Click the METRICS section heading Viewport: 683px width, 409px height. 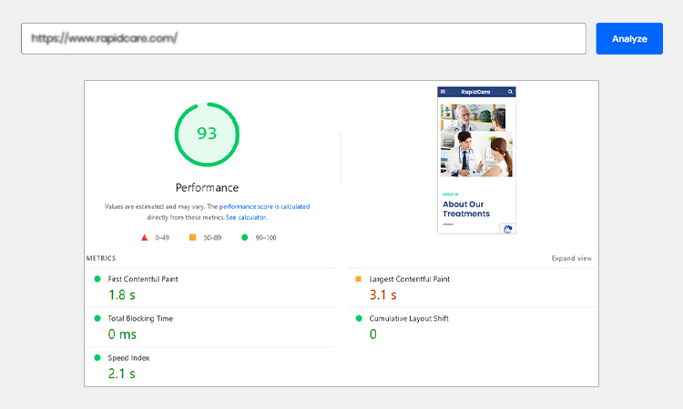point(101,258)
